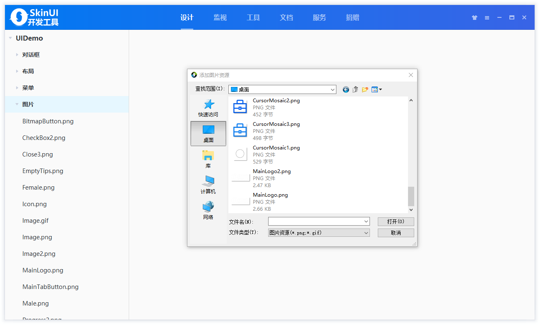Viewport: 540px width, 325px height.
Task: Switch to the 捐赠 tab
Action: (353, 17)
